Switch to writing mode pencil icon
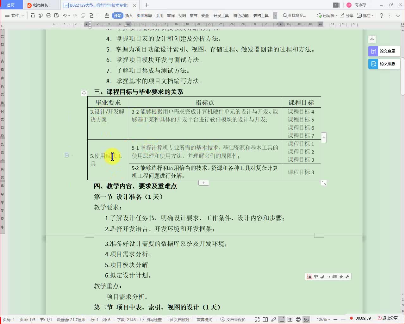This screenshot has width=405, height=324. coord(274,320)
